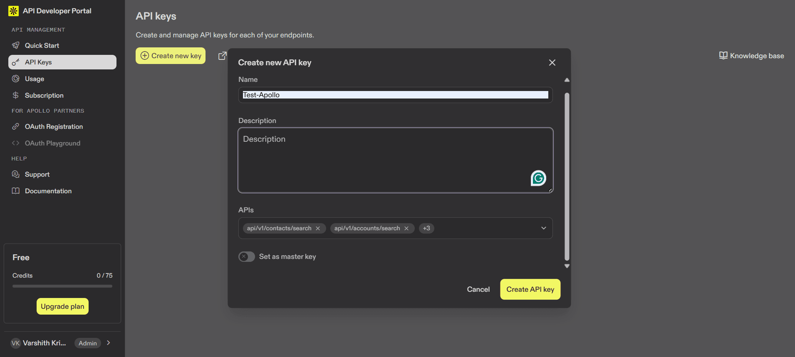795x357 pixels.
Task: Expand the +3 hidden APIs chip
Action: click(x=426, y=228)
